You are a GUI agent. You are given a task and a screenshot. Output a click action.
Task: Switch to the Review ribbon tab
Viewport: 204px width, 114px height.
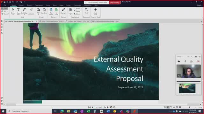pyautogui.click(x=29, y=5)
